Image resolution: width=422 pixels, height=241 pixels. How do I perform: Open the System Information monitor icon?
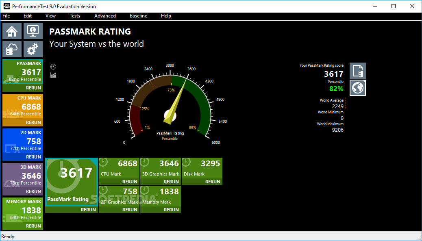point(33,31)
